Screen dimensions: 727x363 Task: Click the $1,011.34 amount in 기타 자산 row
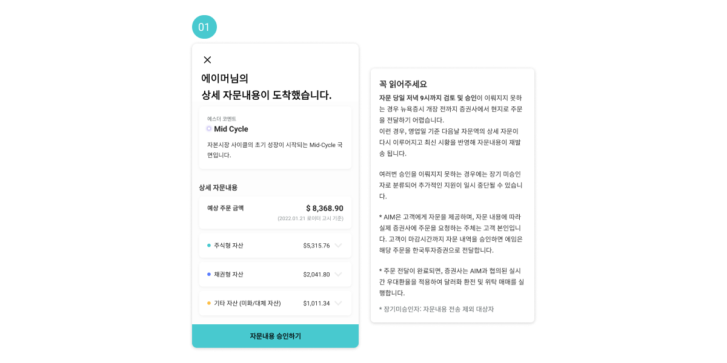click(316, 303)
